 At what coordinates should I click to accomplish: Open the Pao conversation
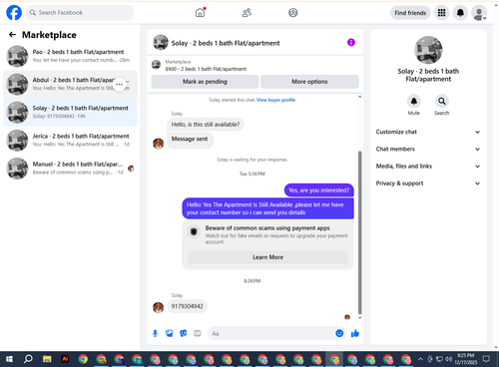pos(70,56)
